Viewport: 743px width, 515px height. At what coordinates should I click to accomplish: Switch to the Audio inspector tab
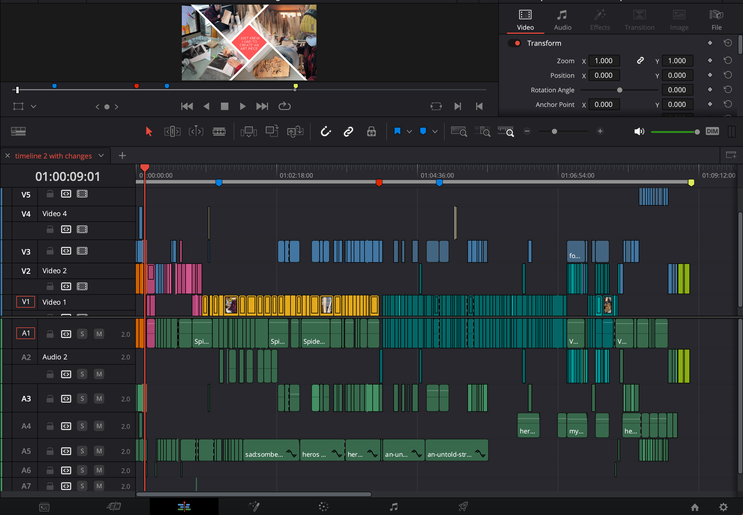562,20
